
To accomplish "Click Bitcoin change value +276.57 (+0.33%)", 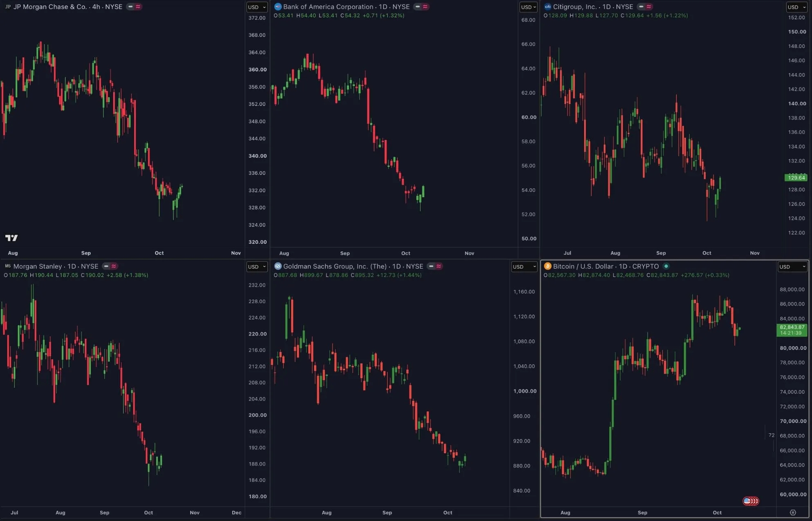I will click(705, 275).
